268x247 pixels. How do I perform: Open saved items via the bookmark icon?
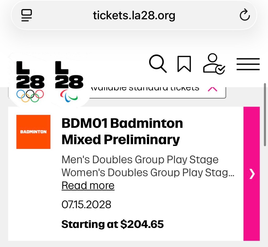(184, 64)
